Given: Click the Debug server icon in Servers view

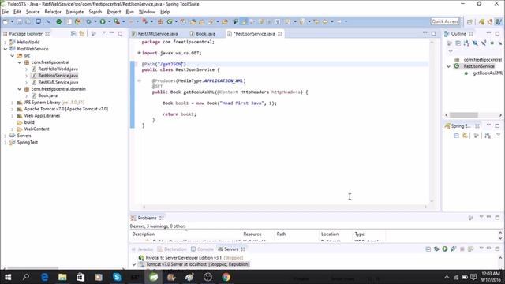Looking at the screenshot, I should (x=436, y=249).
